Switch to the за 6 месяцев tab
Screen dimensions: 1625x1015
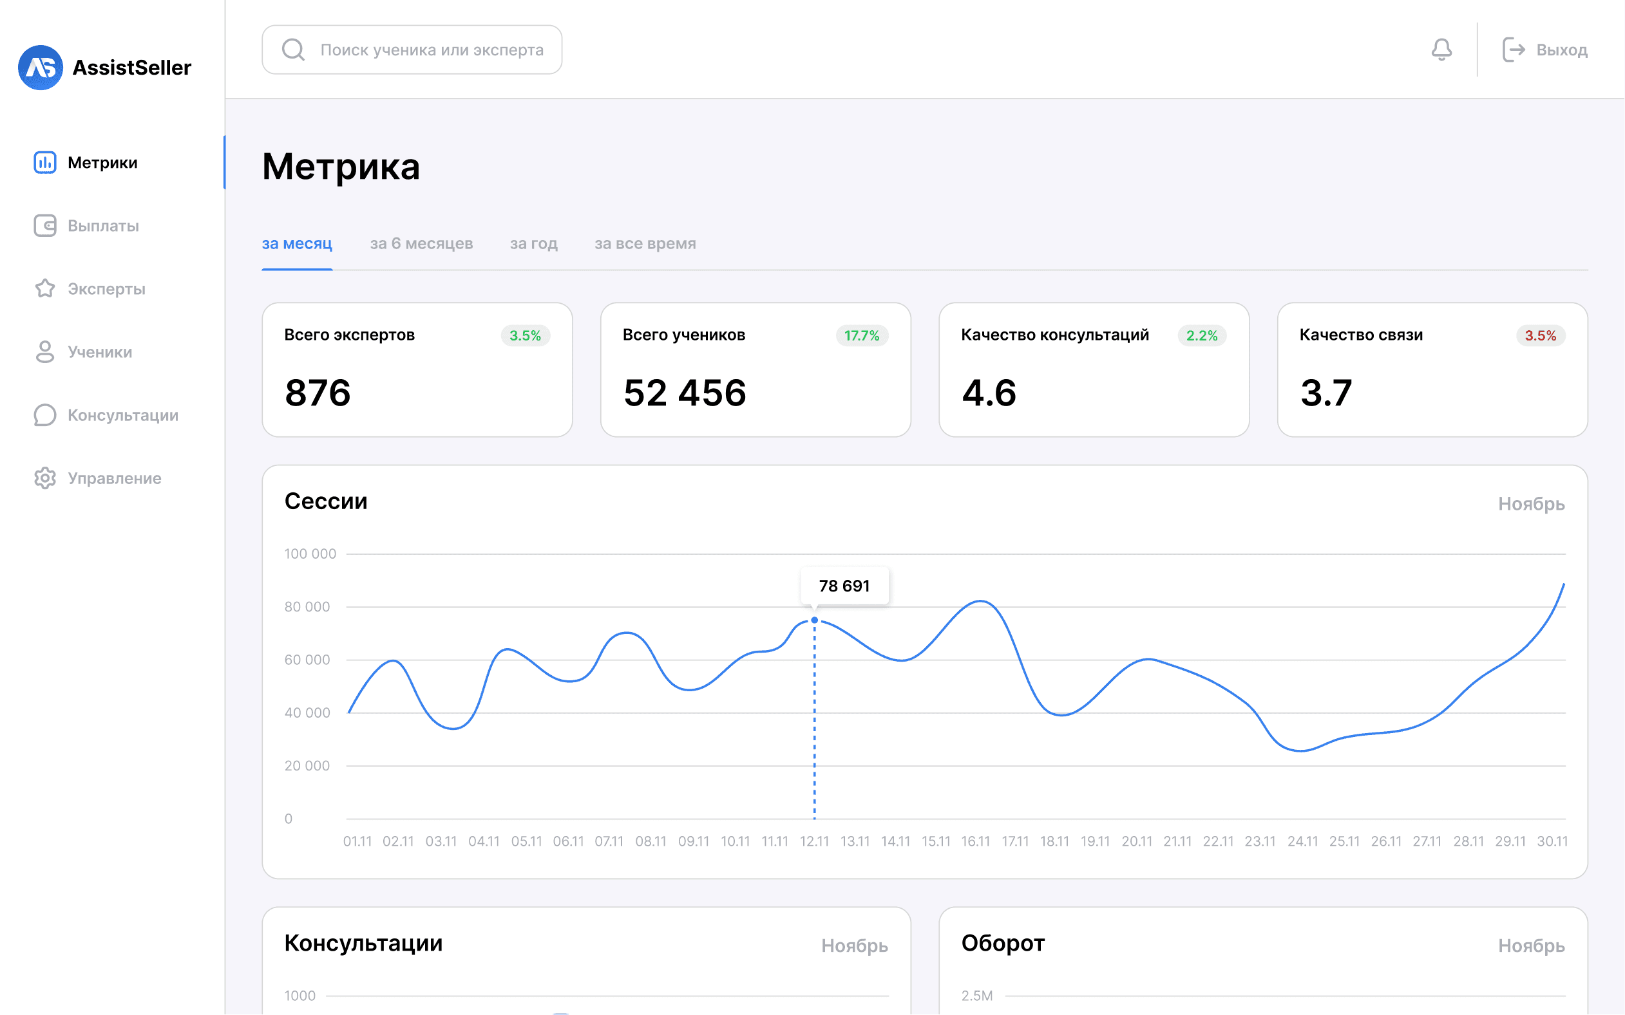click(421, 244)
